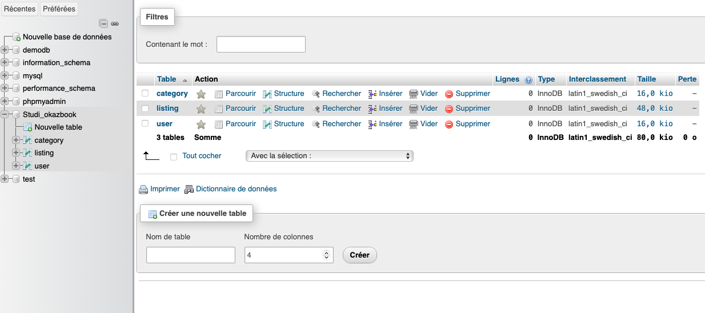Click the Parcourir icon for listing table
This screenshot has width=705, height=313.
218,109
